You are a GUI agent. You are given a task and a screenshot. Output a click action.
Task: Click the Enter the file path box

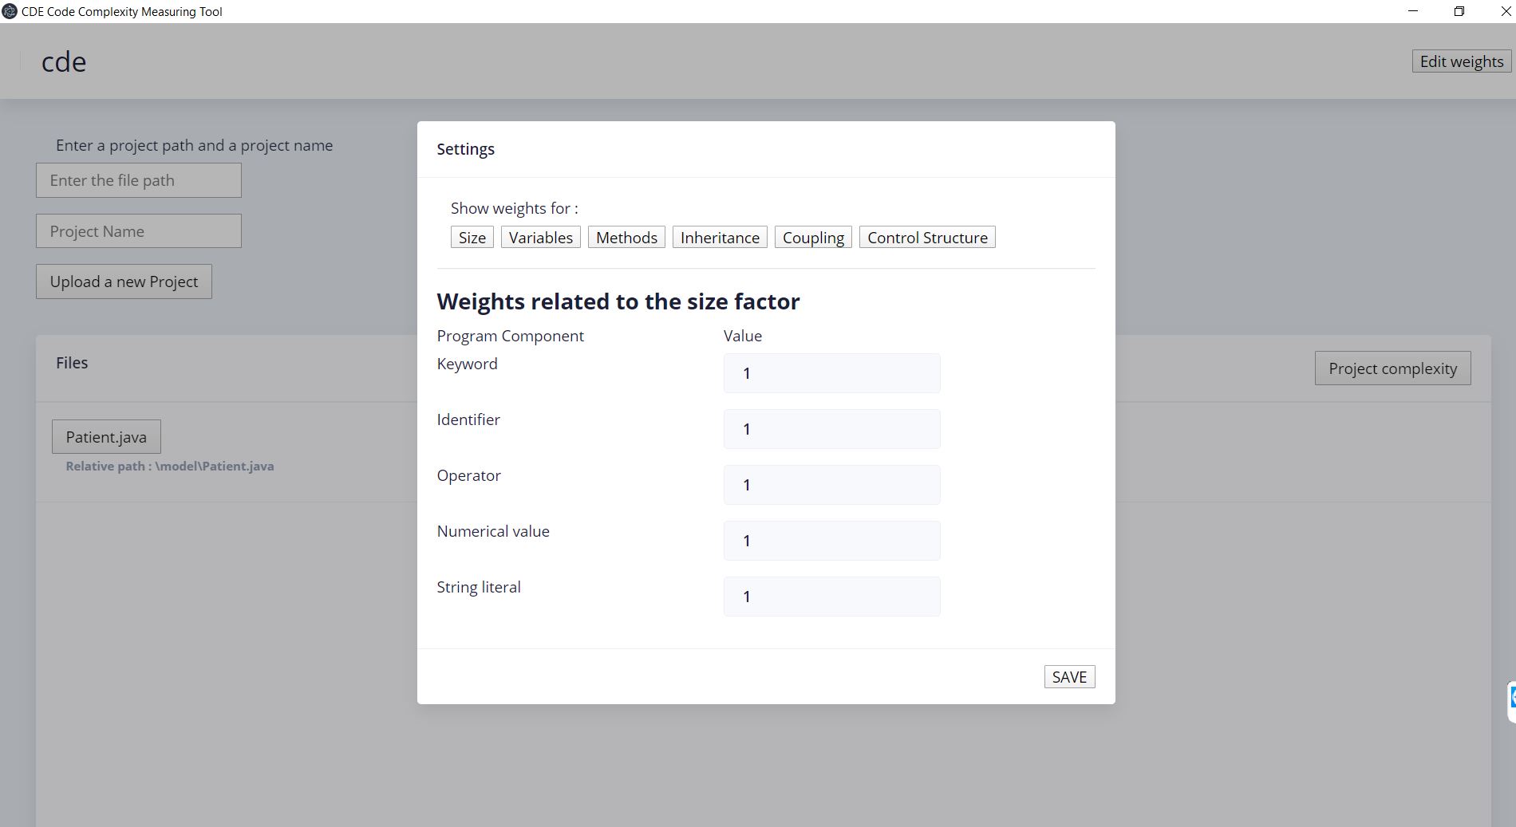pyautogui.click(x=138, y=179)
